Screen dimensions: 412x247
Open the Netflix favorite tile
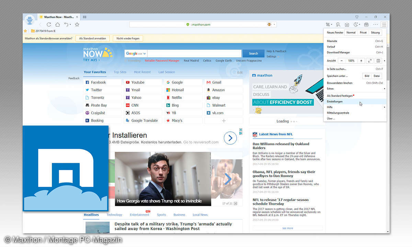click(x=183, y=97)
